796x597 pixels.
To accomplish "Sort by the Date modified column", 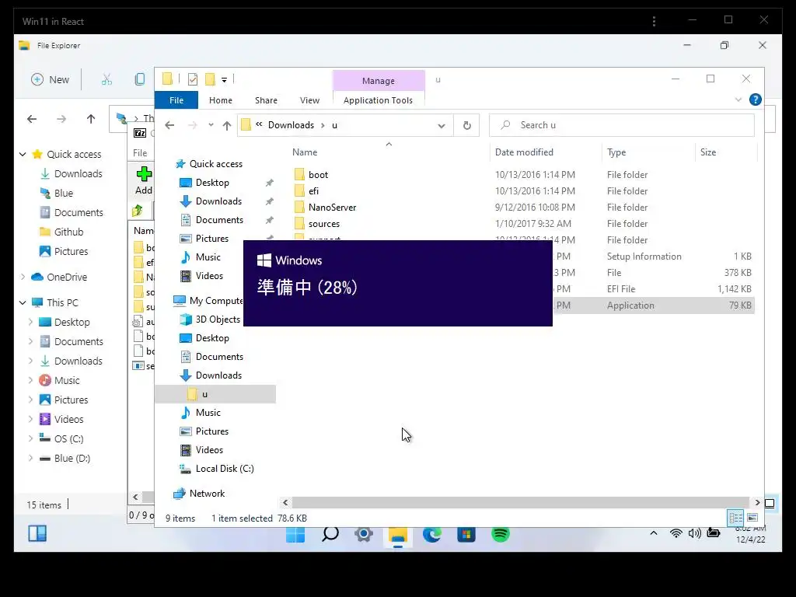I will [524, 152].
